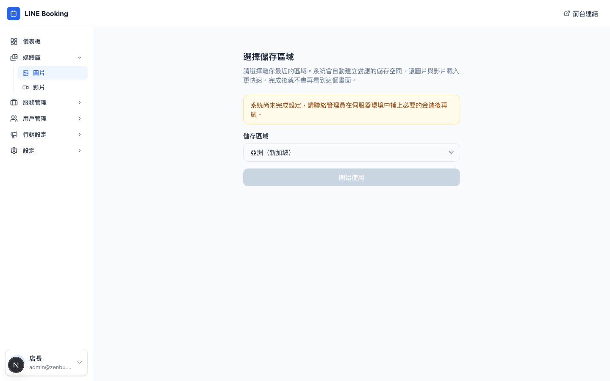This screenshot has height=381, width=610.
Task: Select the 圖片 image icon in sidebar
Action: click(26, 73)
